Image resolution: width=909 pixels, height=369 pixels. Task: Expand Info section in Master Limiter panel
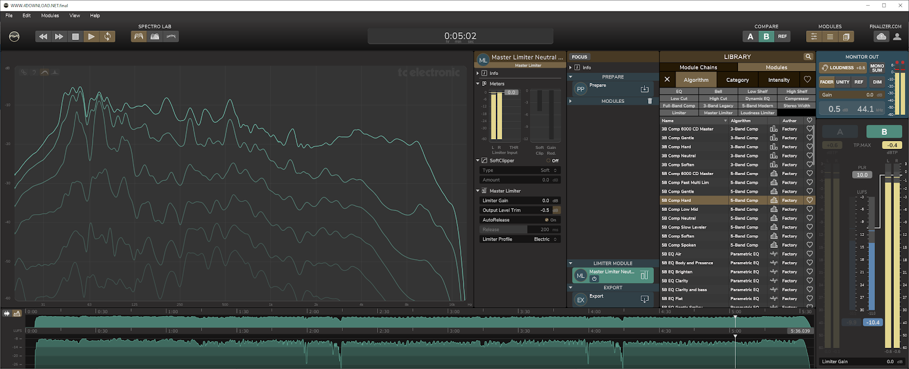tap(478, 73)
